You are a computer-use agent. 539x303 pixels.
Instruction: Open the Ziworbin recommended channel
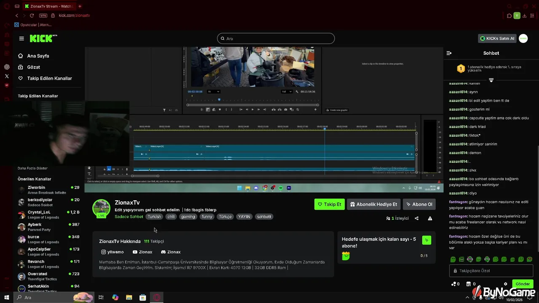pos(49,190)
